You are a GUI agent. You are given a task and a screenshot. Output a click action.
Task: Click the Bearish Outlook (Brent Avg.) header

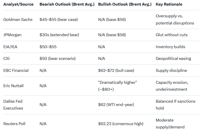pos(67,4)
